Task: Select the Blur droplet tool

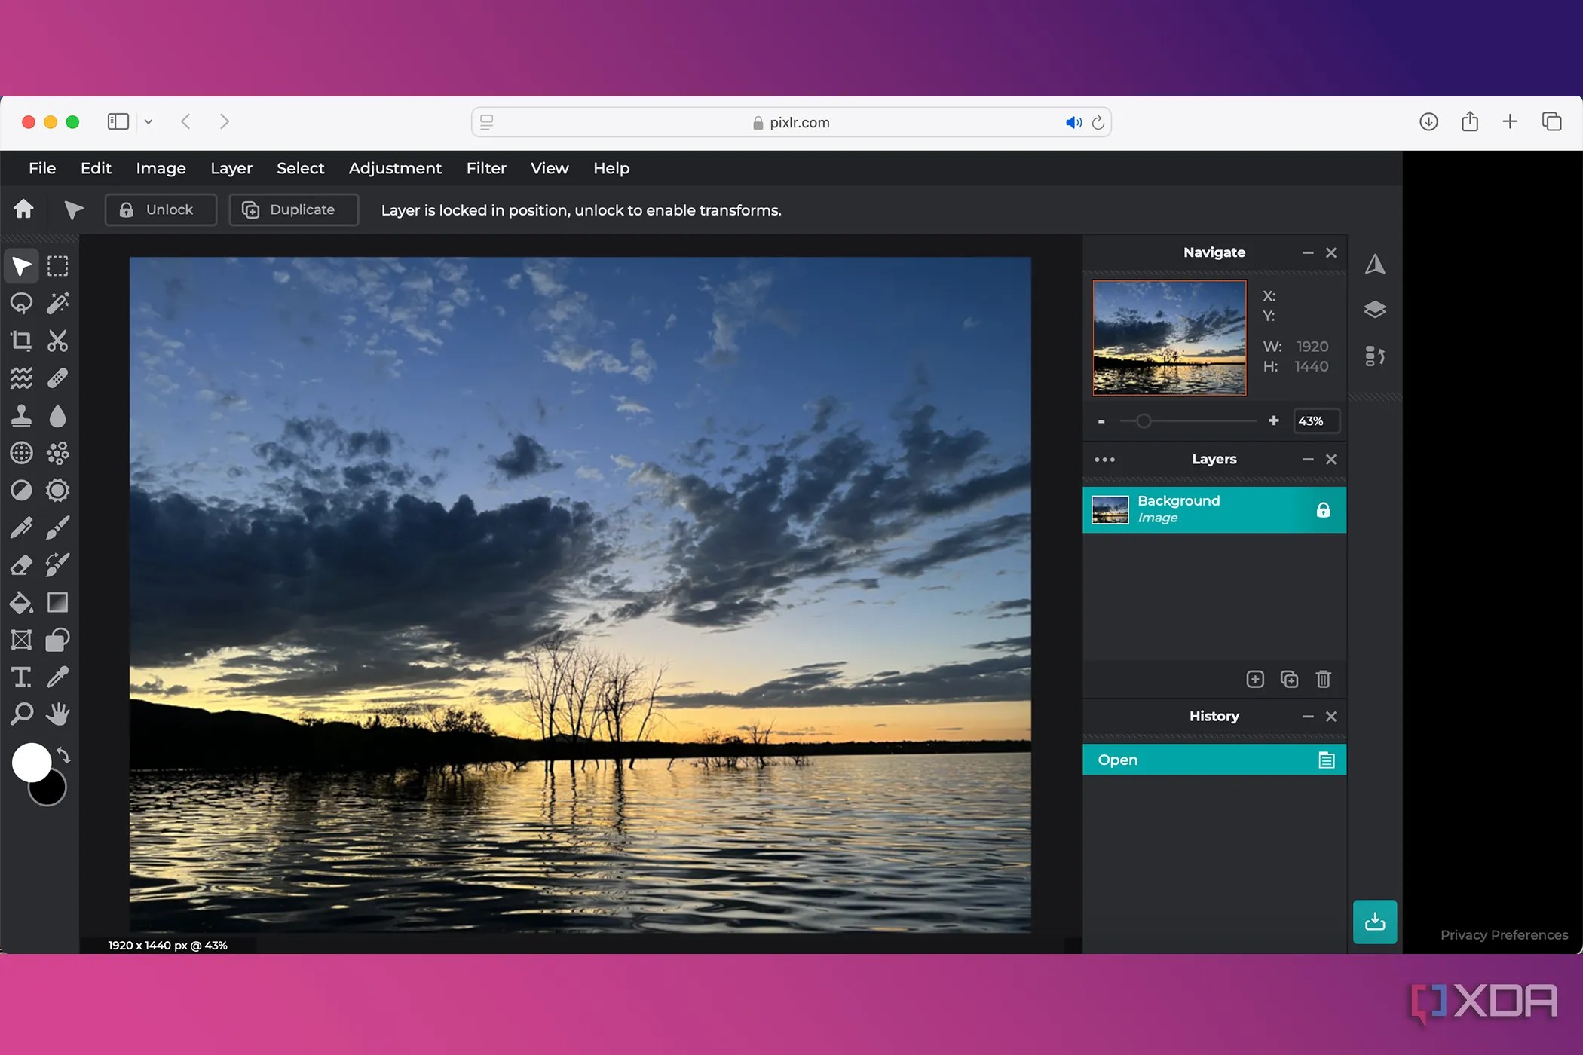Action: (x=57, y=415)
